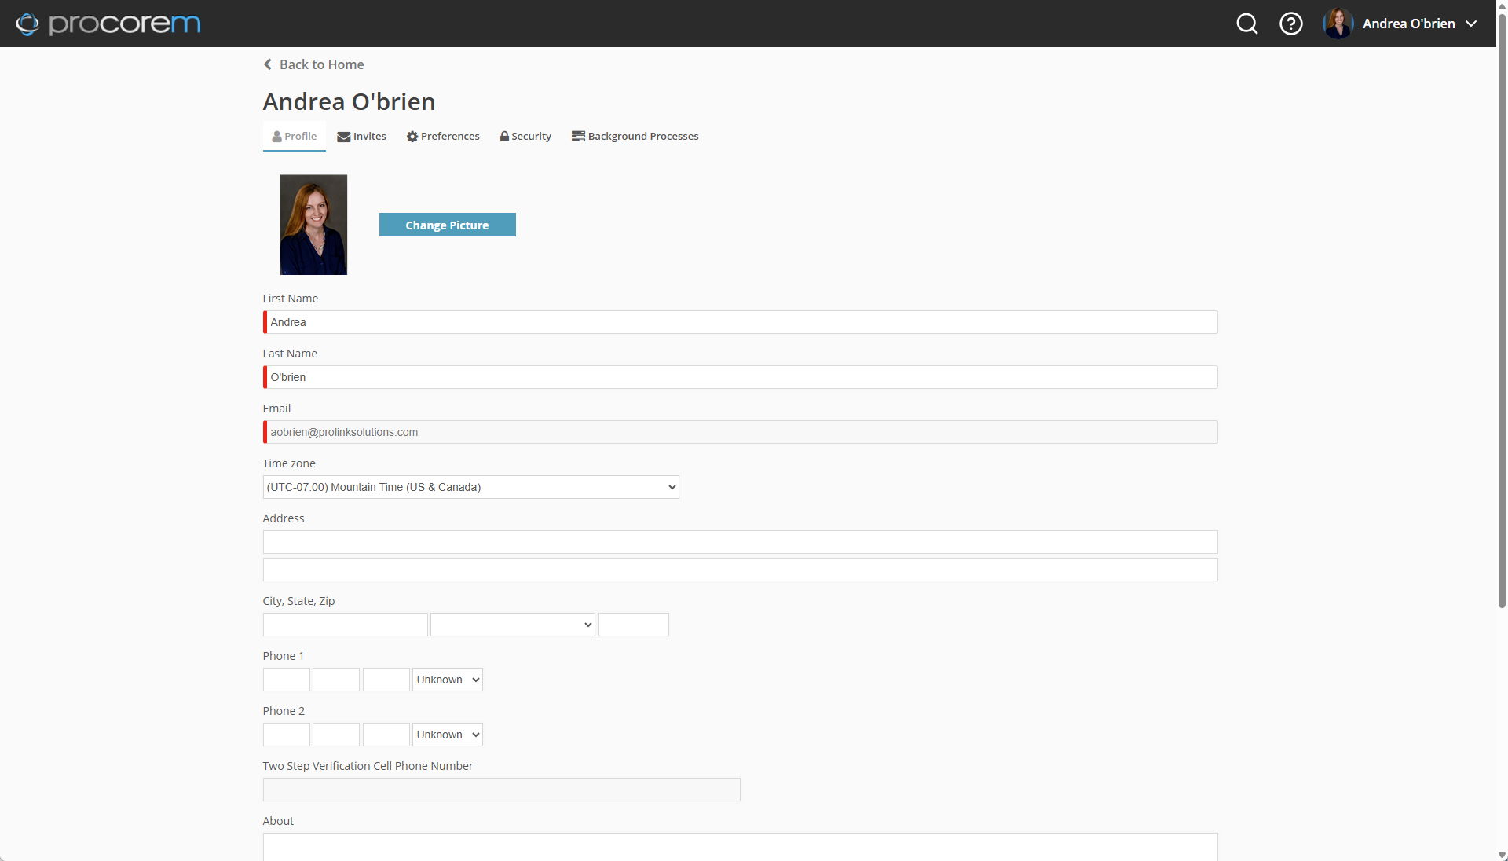Switch to the Preferences tab
The image size is (1508, 861).
443,136
